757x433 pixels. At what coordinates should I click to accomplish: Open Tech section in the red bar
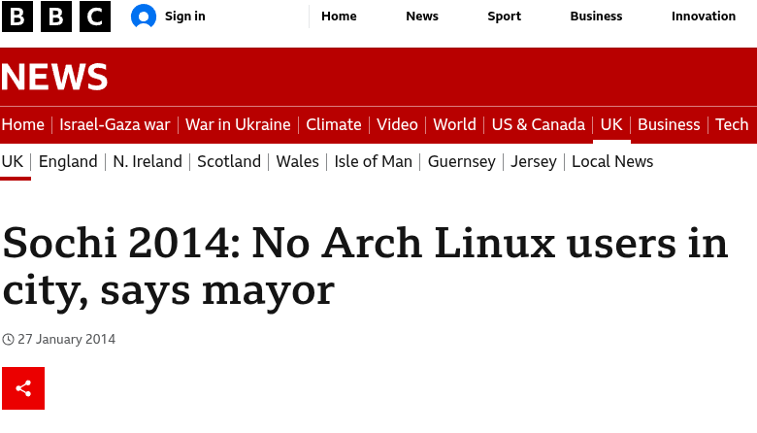[732, 124]
